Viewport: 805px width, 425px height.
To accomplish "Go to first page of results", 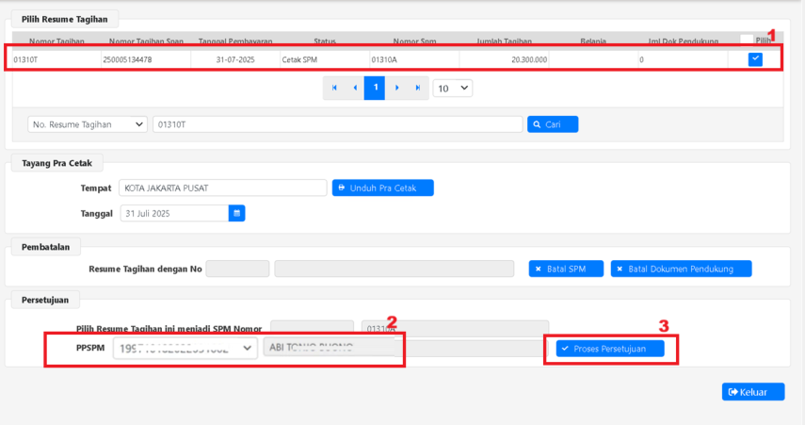I will coord(334,88).
